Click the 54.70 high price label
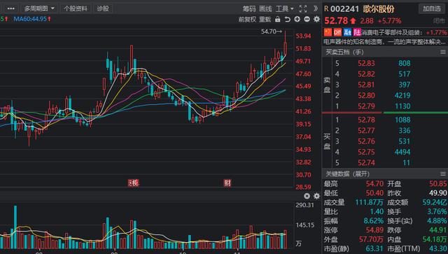The image size is (448, 254). pyautogui.click(x=271, y=31)
